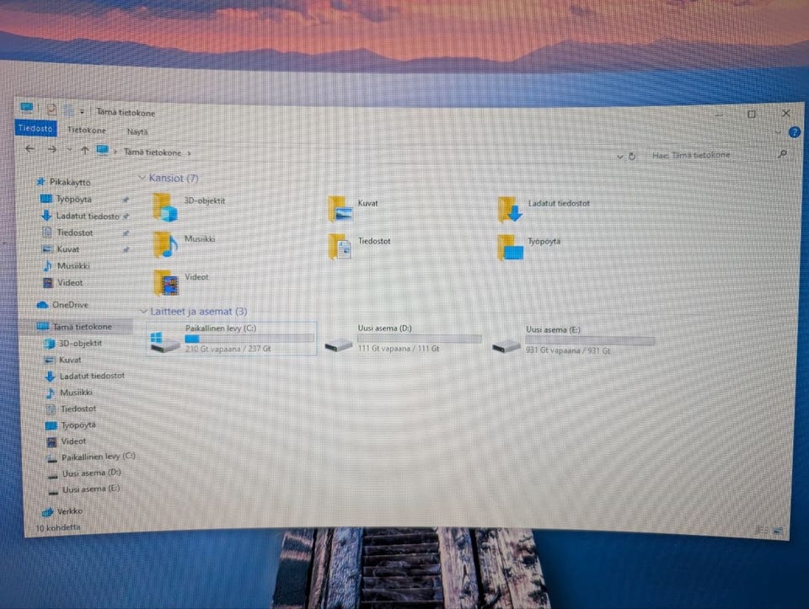Screen dimensions: 809x609
Task: Expand the ribbon with the chevron
Action: point(778,132)
